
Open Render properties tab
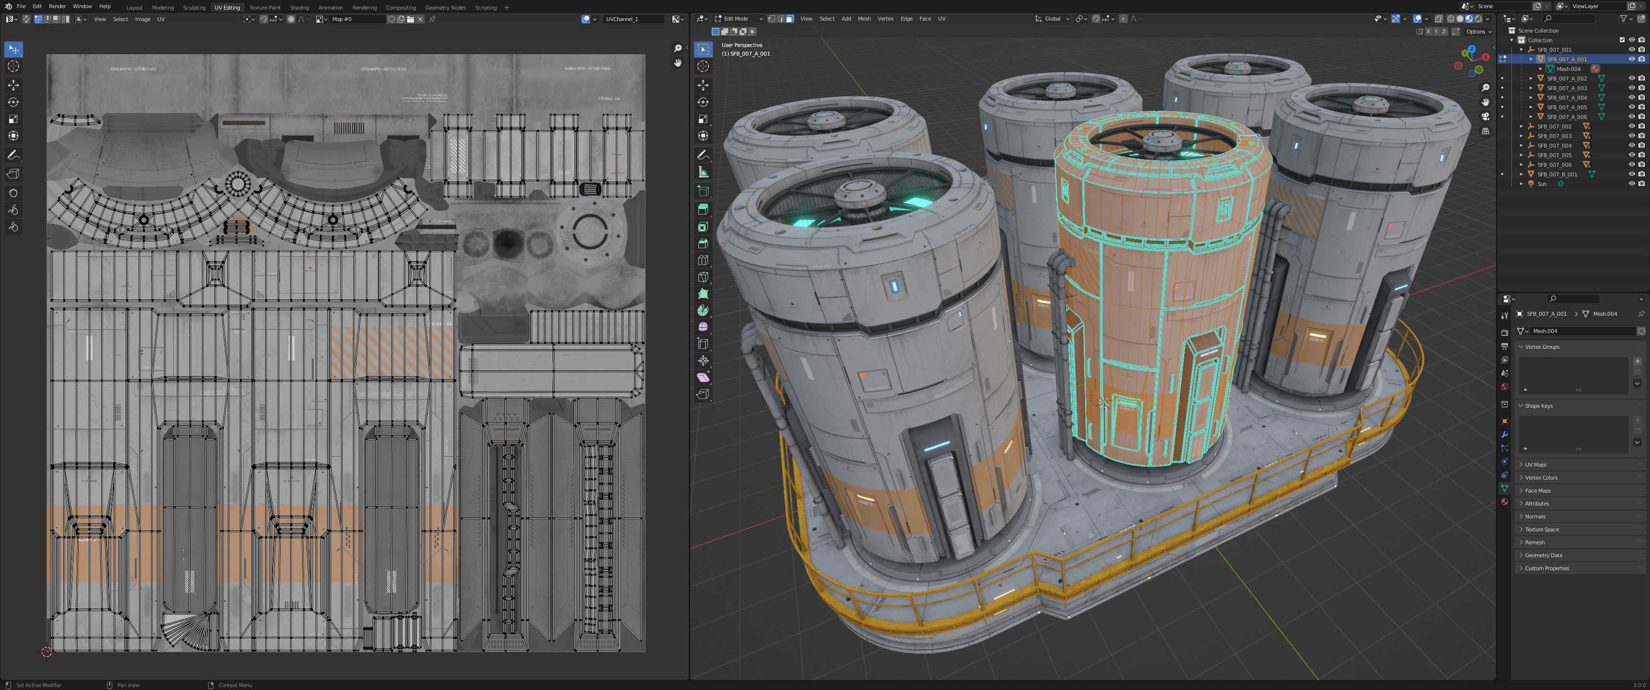pos(1505,332)
